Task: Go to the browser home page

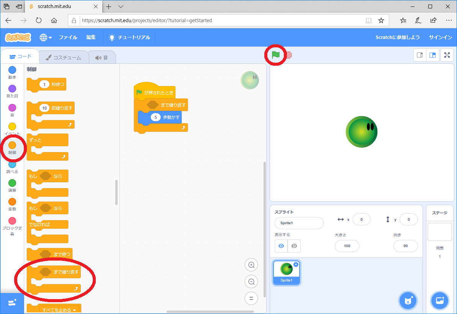Action: coord(54,20)
